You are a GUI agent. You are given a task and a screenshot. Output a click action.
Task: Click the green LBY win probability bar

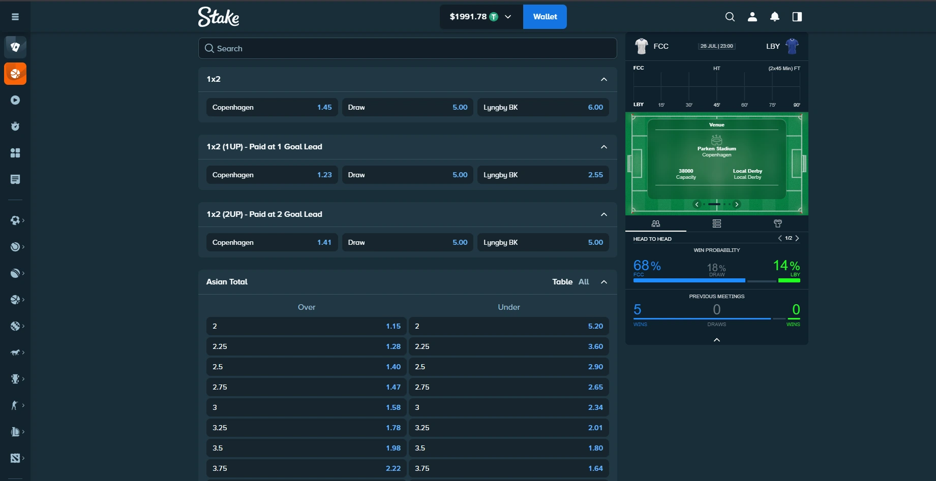[789, 280]
